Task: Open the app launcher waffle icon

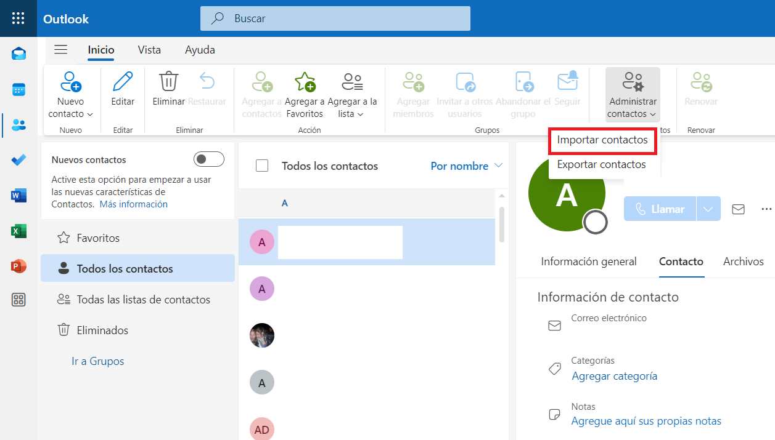Action: (18, 18)
